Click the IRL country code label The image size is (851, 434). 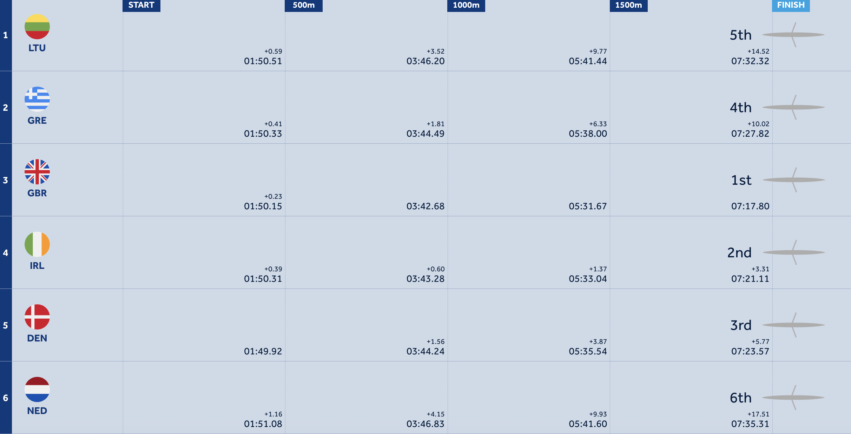pyautogui.click(x=37, y=266)
